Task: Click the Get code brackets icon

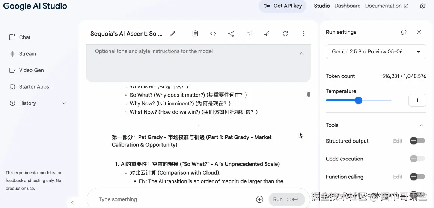Action: (x=213, y=34)
